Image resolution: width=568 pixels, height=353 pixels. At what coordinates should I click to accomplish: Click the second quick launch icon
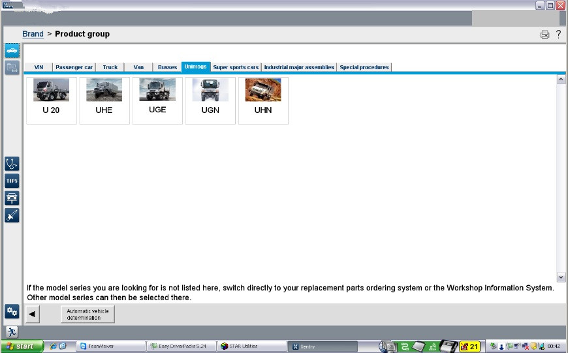(x=62, y=346)
